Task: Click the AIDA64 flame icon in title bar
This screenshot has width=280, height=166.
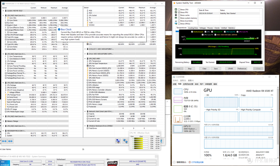Action: click(x=174, y=3)
